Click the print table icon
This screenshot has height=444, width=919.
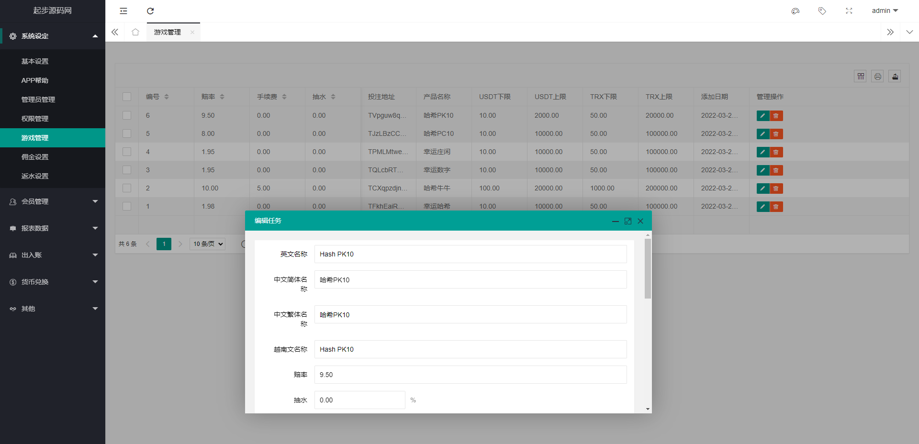pos(878,77)
